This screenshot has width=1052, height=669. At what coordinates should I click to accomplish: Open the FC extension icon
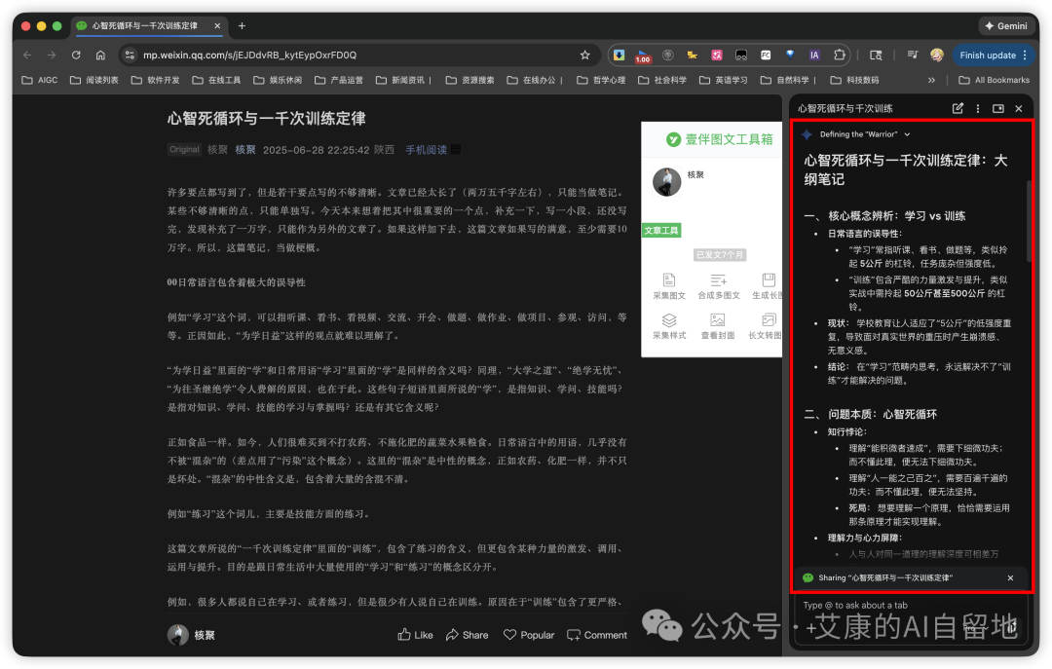[766, 56]
